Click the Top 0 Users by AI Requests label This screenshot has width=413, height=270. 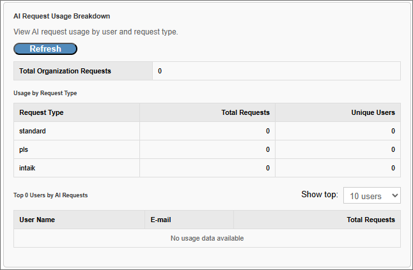(x=51, y=195)
